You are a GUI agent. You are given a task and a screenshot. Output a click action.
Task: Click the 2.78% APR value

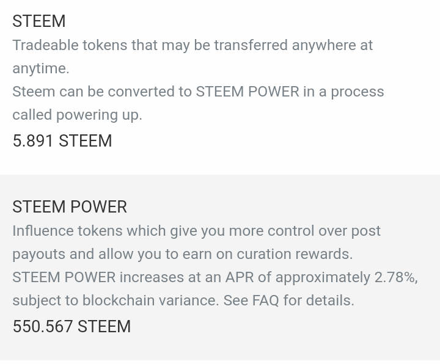pyautogui.click(x=395, y=277)
